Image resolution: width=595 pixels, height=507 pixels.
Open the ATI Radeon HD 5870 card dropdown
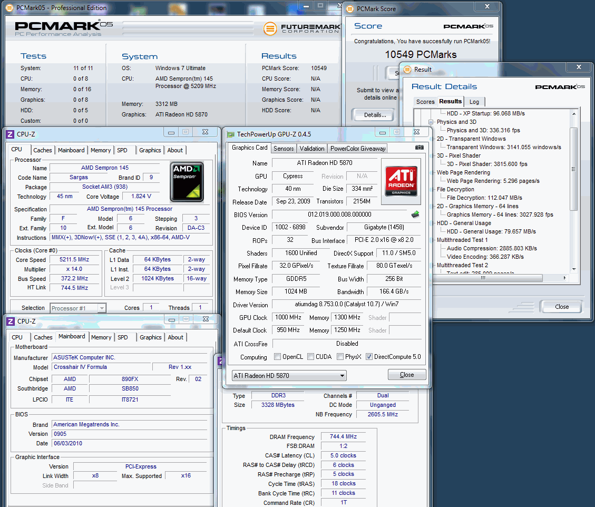click(x=289, y=376)
